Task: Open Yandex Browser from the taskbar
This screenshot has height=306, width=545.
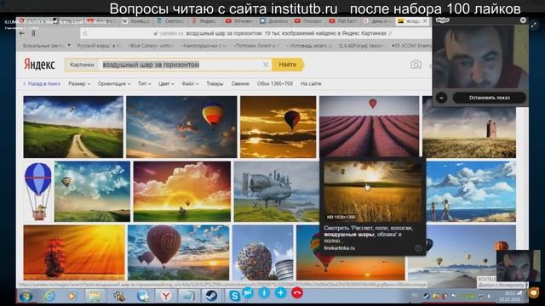Action: tap(166, 296)
